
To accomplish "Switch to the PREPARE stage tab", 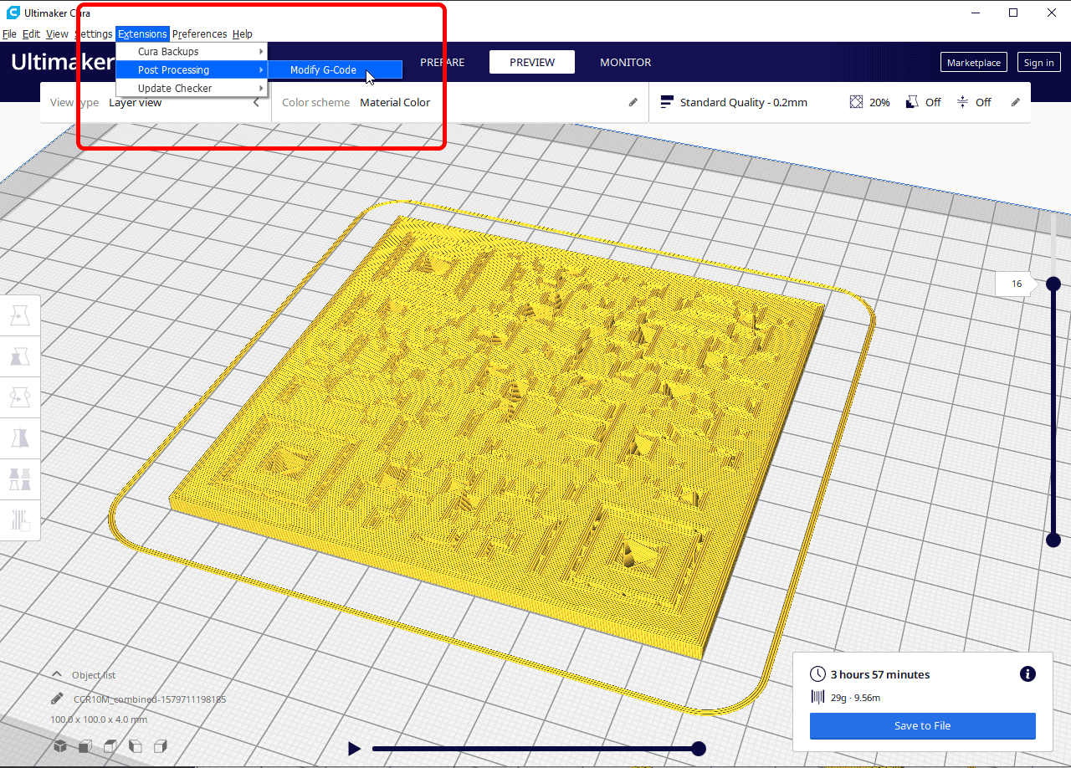I will click(x=442, y=62).
